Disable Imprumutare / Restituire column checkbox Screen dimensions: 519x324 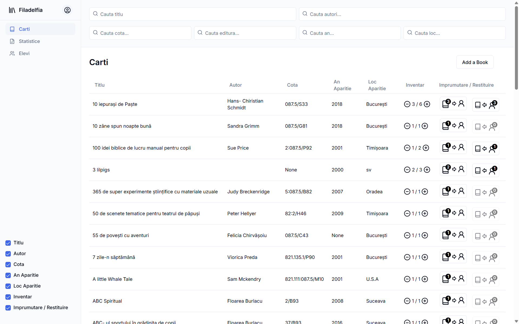click(x=8, y=308)
